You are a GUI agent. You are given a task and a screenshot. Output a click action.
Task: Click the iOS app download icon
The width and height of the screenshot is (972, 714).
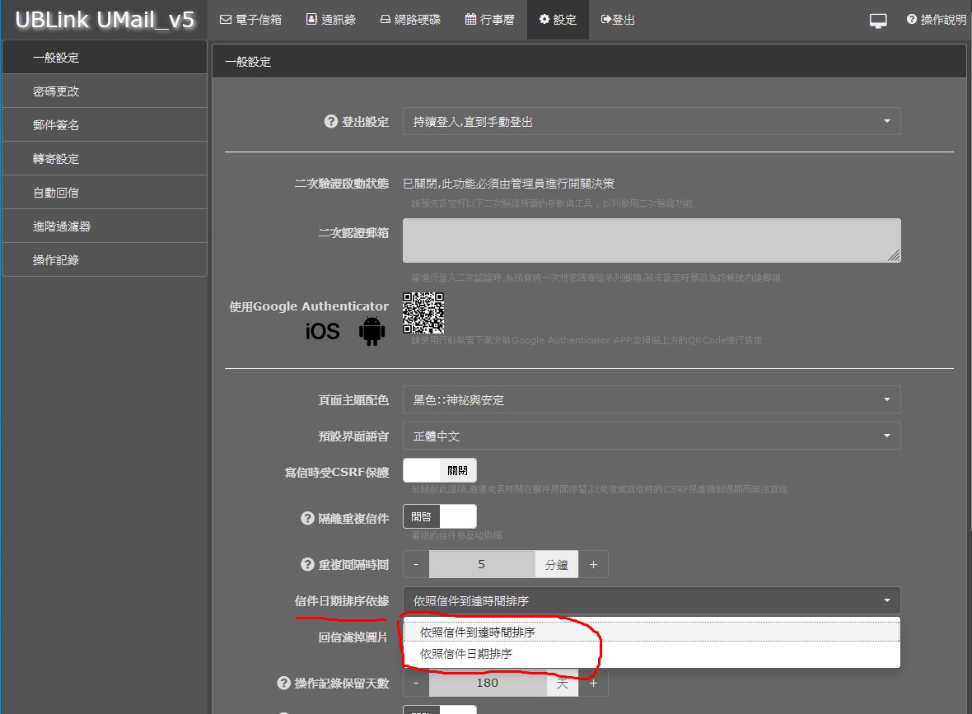pyautogui.click(x=322, y=331)
